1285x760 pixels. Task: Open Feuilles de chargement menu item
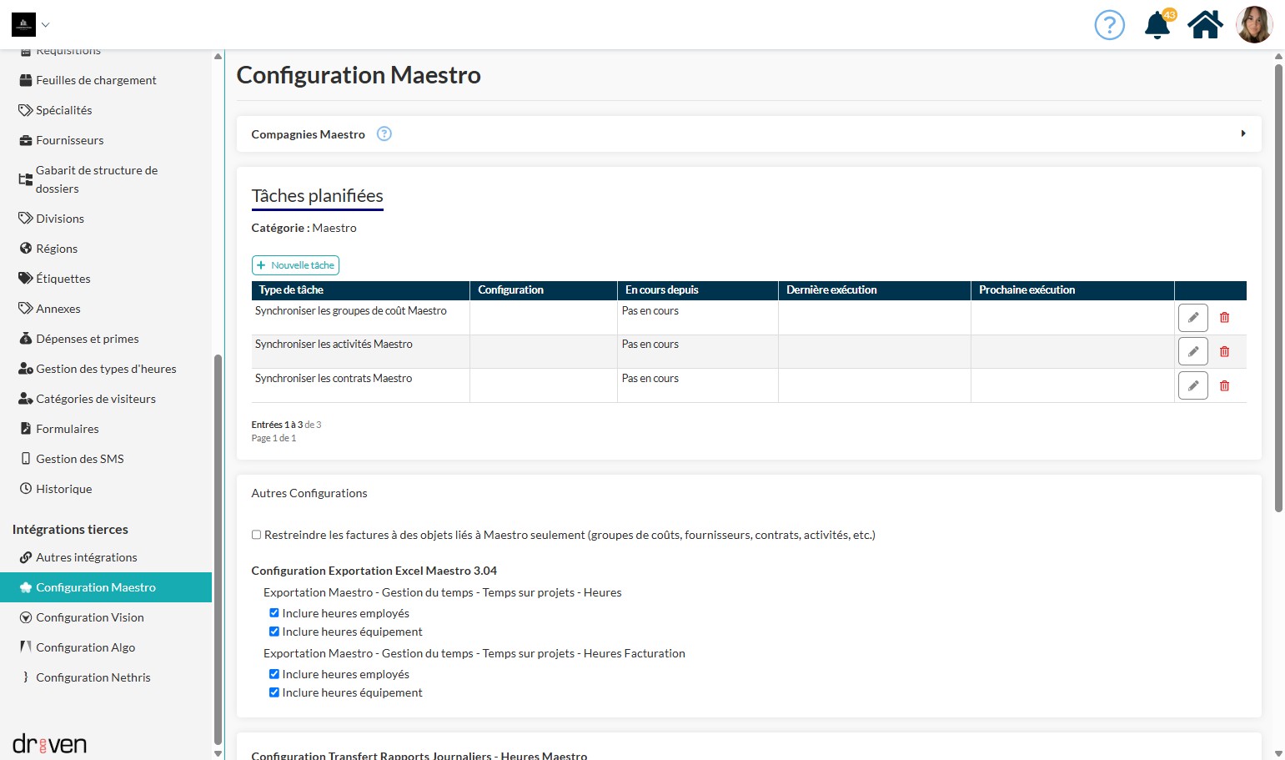pos(106,80)
